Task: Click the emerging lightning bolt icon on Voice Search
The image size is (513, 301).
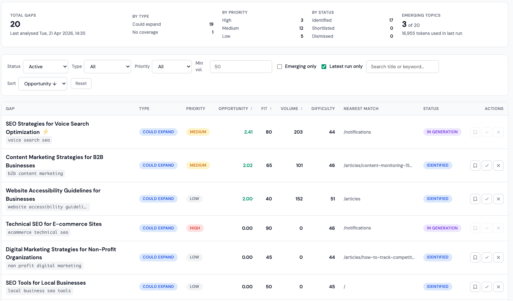Action: (x=46, y=132)
